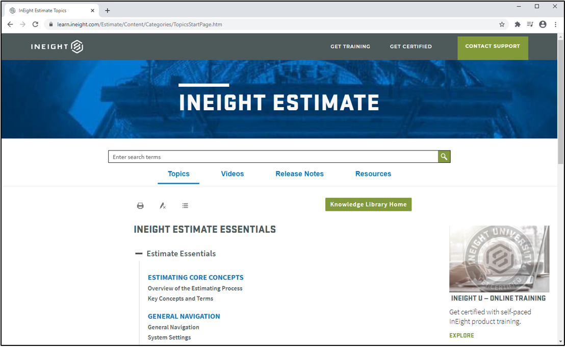Click the CONTACT SUPPORT button
565x347 pixels.
tap(493, 48)
